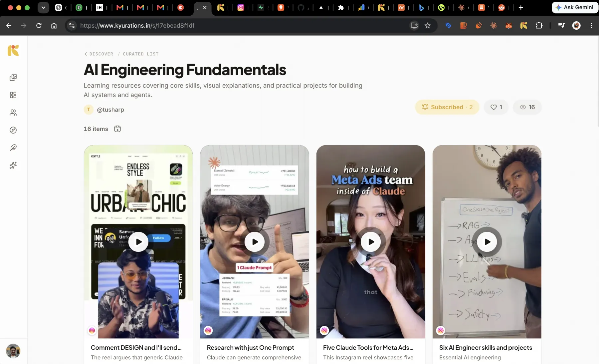Image resolution: width=599 pixels, height=364 pixels.
Task: Open the user avatar at the sidebar bottom
Action: 13,351
